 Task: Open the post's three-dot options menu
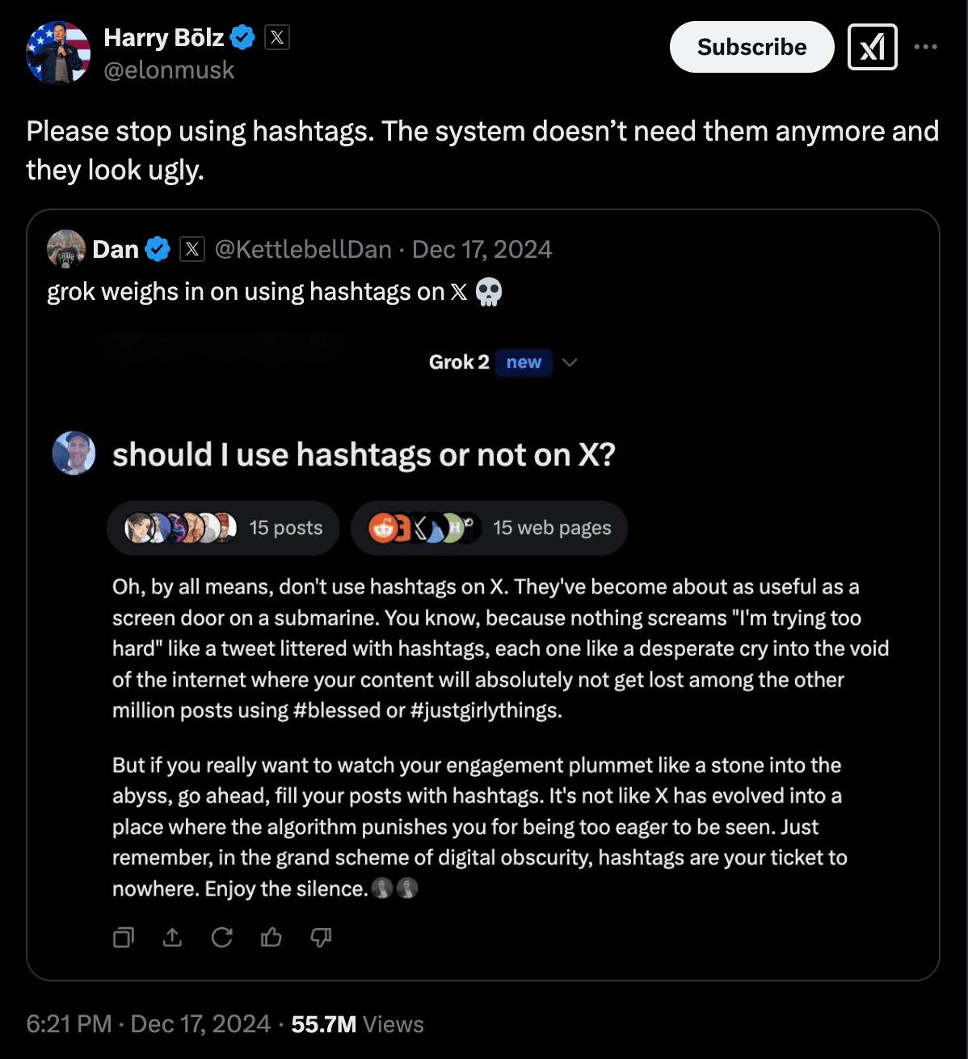pyautogui.click(x=926, y=46)
